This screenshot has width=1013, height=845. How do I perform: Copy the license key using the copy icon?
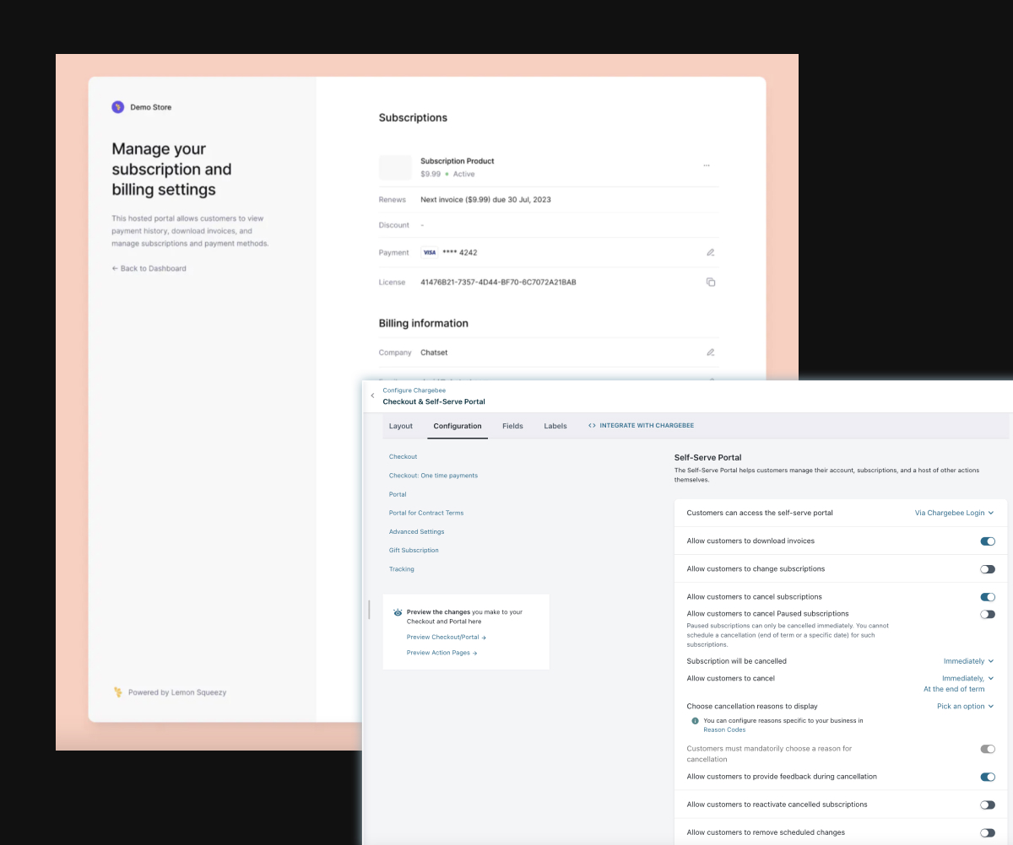710,282
